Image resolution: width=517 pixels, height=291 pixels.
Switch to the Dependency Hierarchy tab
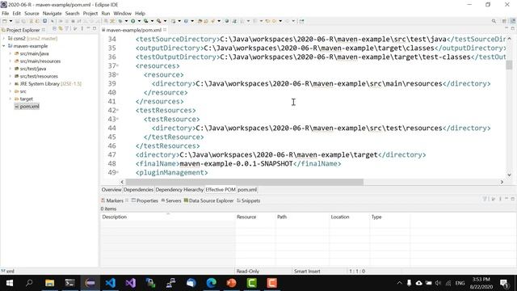(179, 190)
